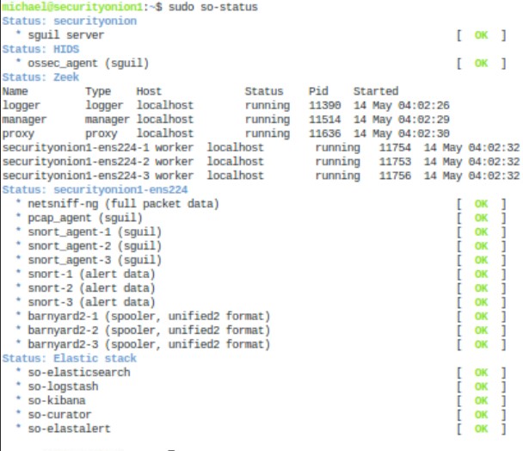Select the logger Pid value 11390
The width and height of the screenshot is (523, 451).
[325, 105]
